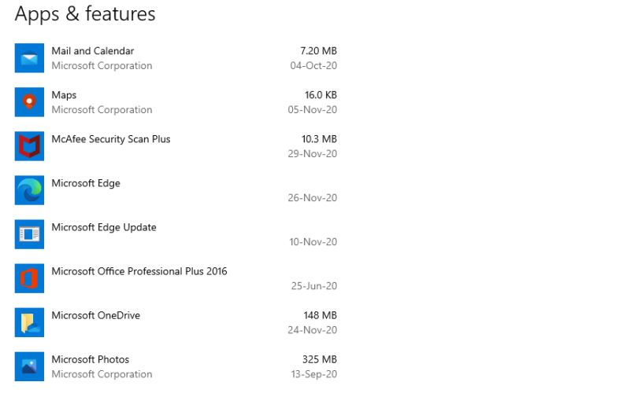Click the Microsoft Edge browser icon
The height and width of the screenshot is (393, 630).
point(29,190)
